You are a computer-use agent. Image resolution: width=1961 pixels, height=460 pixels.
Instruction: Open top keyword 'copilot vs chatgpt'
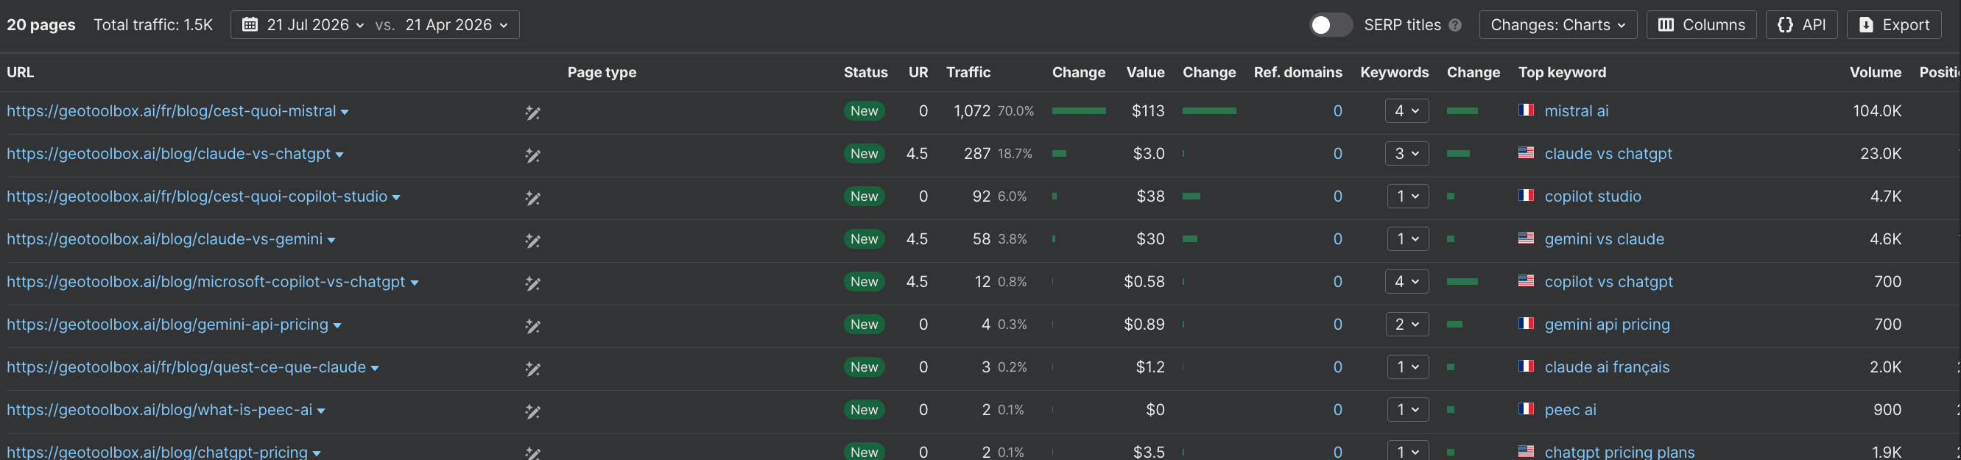1608,281
